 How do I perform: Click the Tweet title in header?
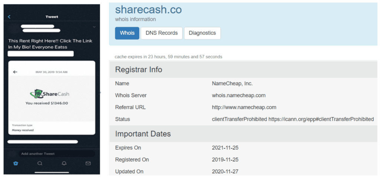(52, 17)
